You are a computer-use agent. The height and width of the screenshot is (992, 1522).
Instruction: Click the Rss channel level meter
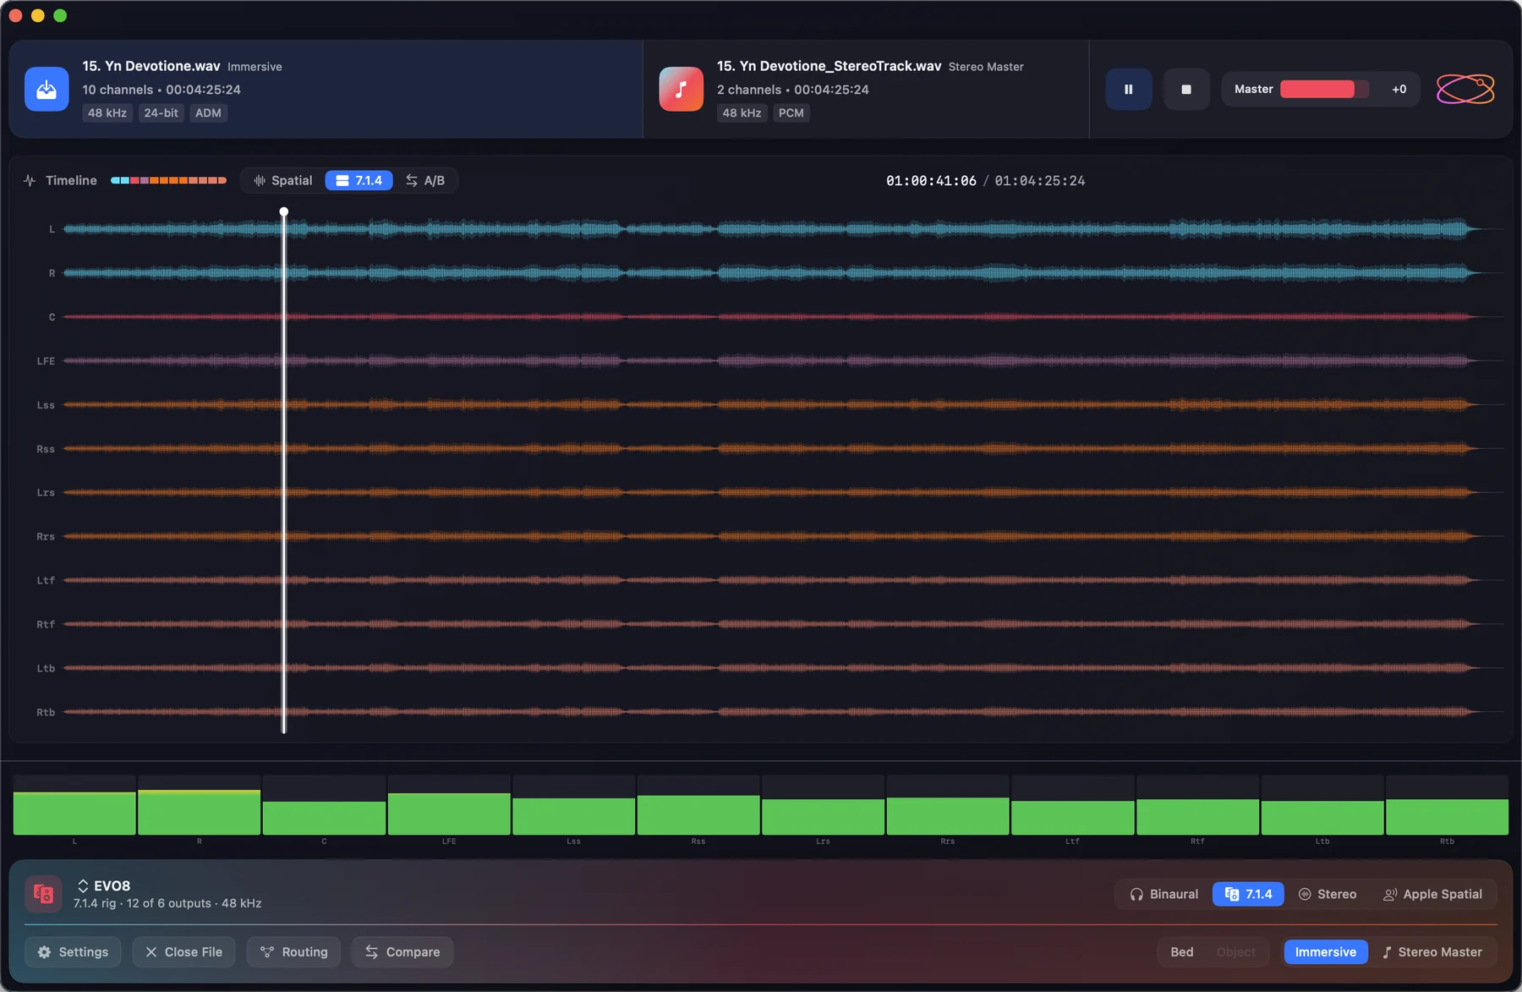click(x=698, y=805)
